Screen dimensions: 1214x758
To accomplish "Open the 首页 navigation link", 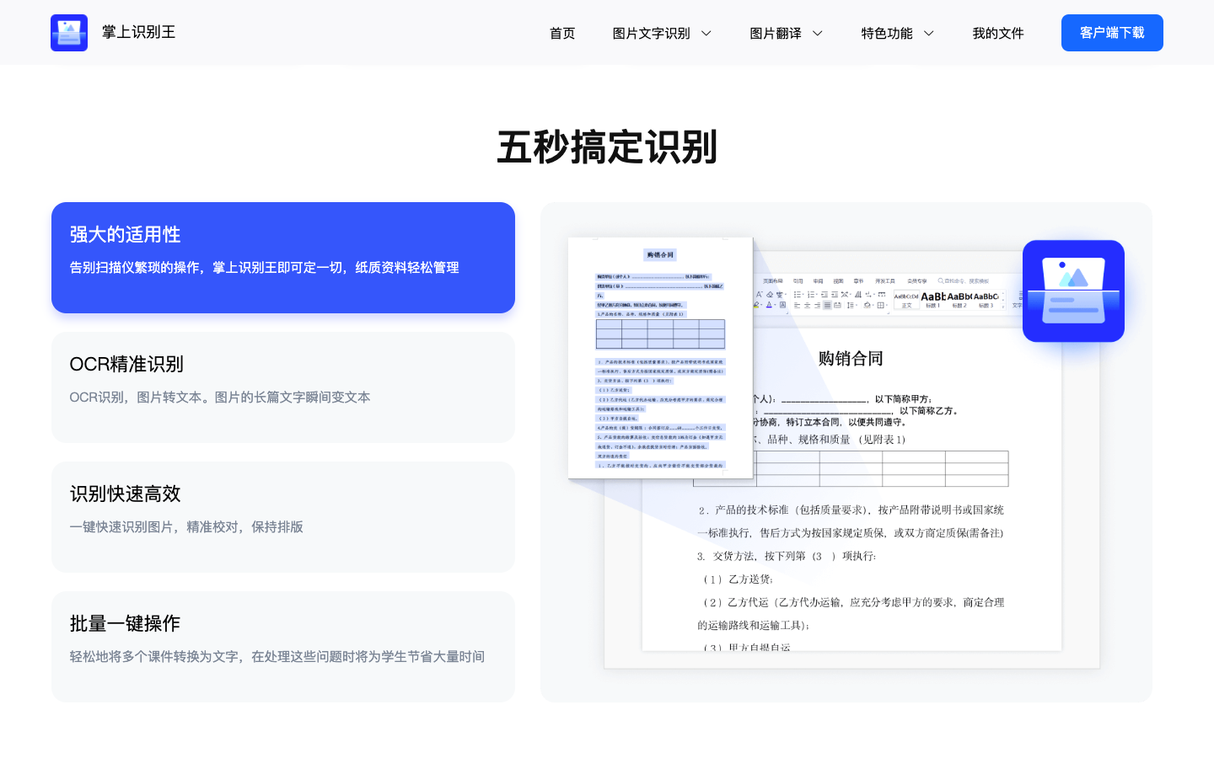I will [561, 34].
